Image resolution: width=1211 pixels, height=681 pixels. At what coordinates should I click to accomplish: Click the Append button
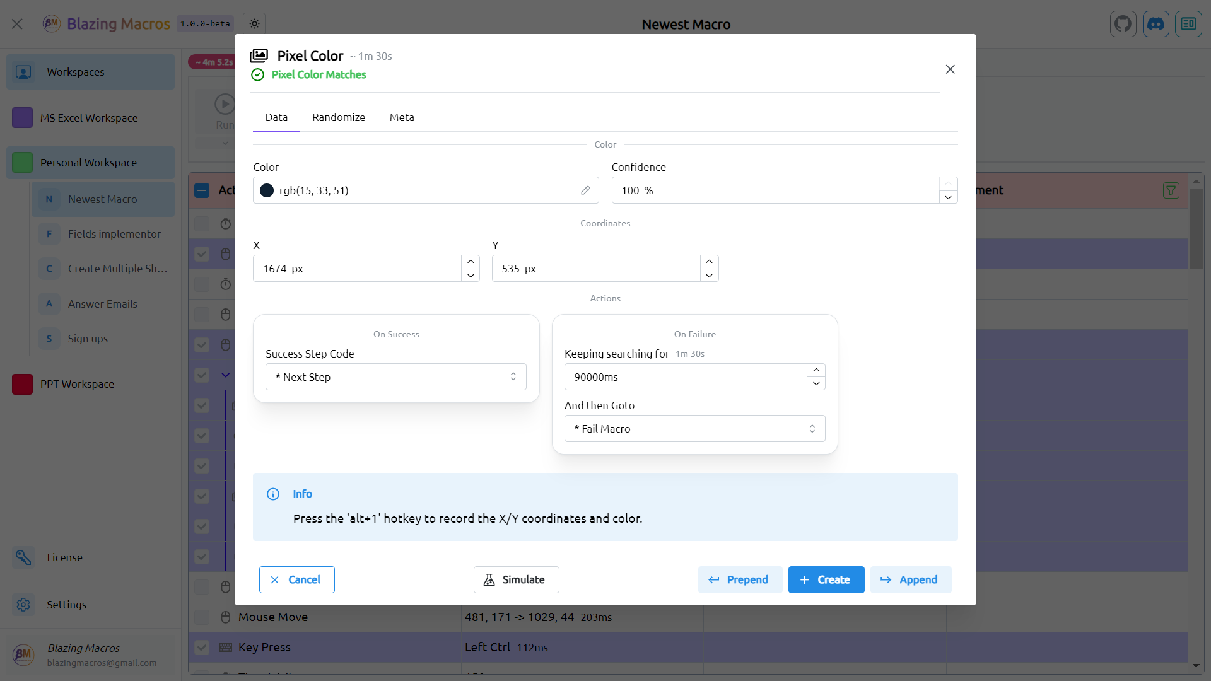point(911,580)
